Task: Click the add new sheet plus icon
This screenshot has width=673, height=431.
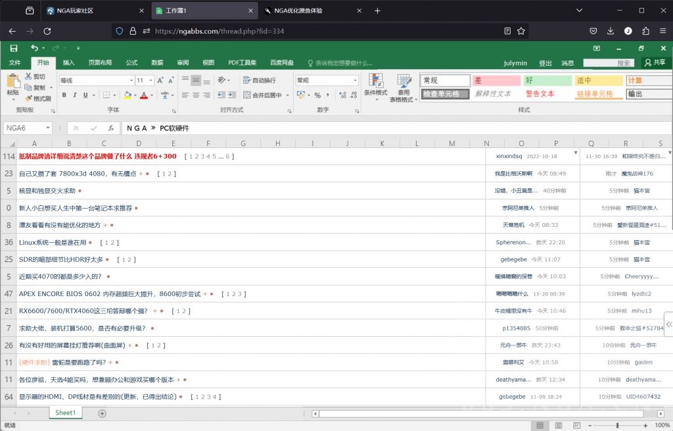Action: [x=102, y=413]
